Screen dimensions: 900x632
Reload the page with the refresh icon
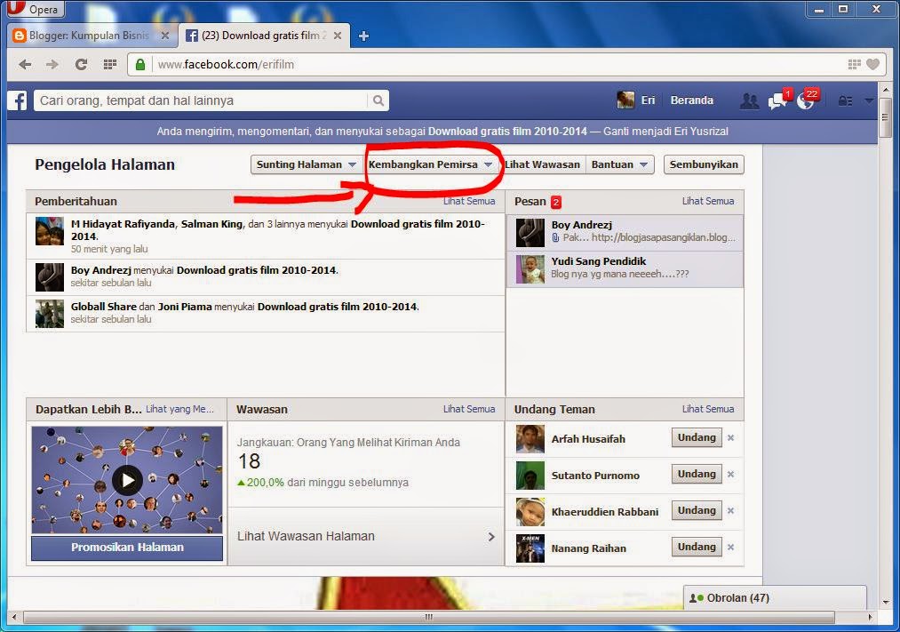81,64
